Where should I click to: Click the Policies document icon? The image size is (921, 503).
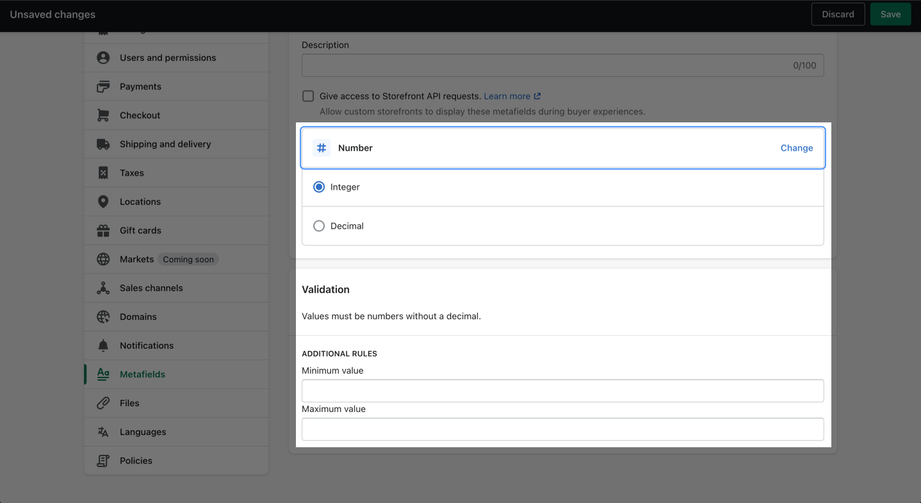(x=103, y=461)
